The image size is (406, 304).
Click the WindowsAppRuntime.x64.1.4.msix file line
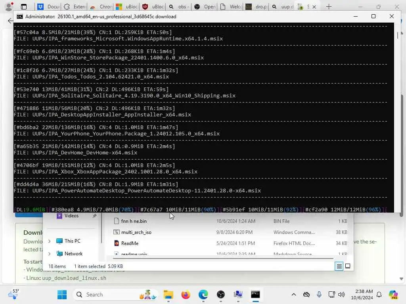coord(118,38)
